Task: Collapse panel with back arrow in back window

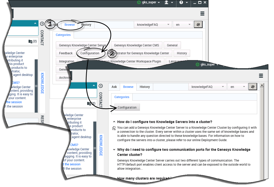Action: click(x=42, y=24)
